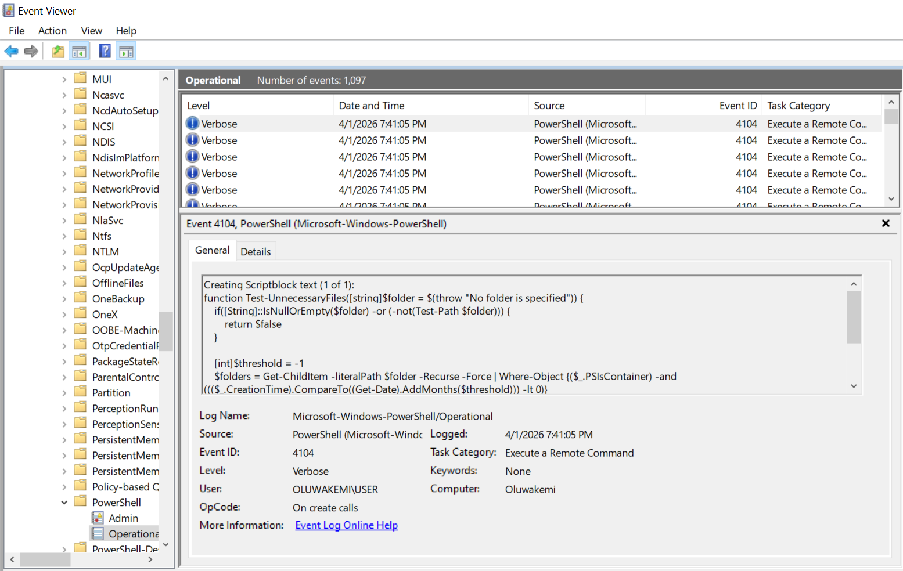Switch to the Details tab

click(256, 251)
